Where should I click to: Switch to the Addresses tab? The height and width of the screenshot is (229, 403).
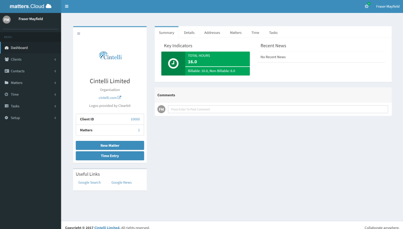pos(212,33)
